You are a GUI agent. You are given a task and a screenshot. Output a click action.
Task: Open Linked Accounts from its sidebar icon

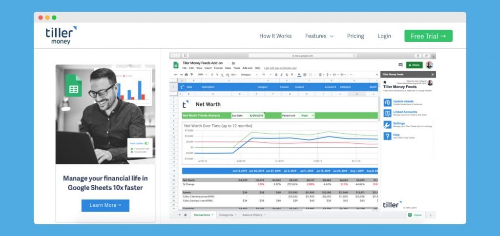click(x=387, y=113)
